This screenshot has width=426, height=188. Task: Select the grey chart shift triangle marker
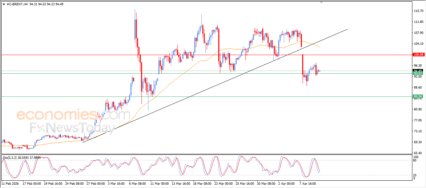(x=321, y=2)
